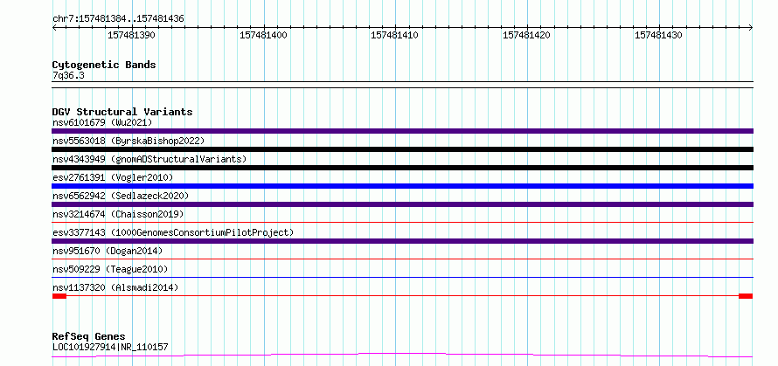The image size is (778, 366).
Task: Click ruler position label 157481390
Action: coord(131,35)
